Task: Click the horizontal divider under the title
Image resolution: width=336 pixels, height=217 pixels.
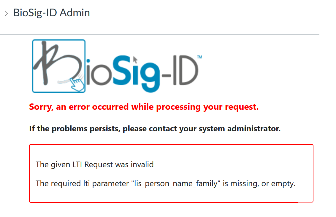Action: (160, 34)
